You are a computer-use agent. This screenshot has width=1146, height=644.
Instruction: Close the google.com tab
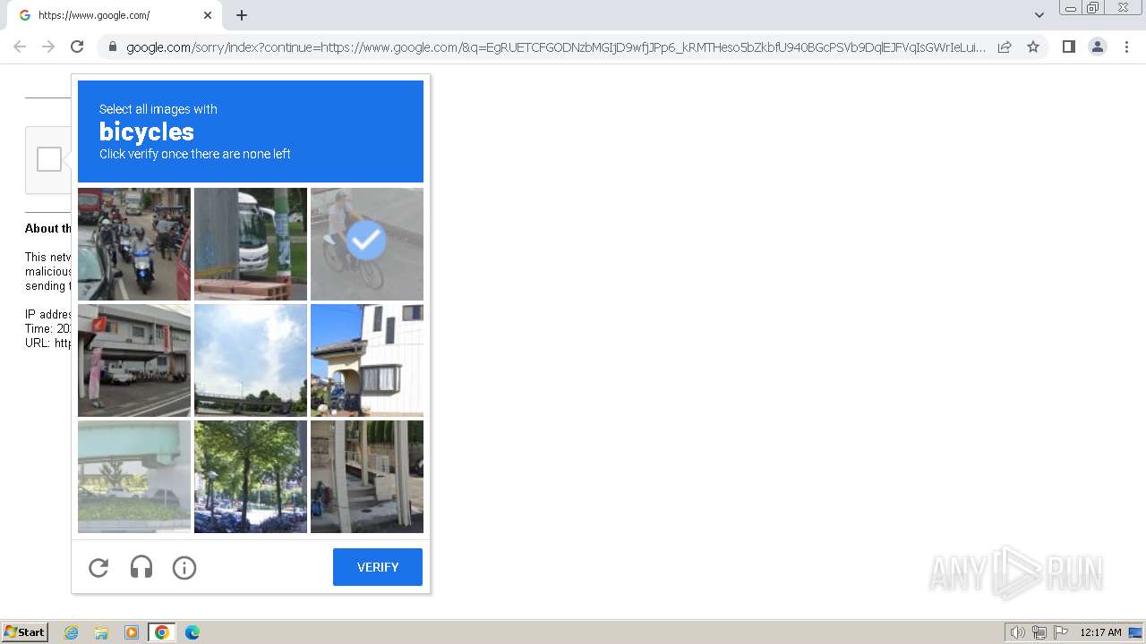click(208, 15)
